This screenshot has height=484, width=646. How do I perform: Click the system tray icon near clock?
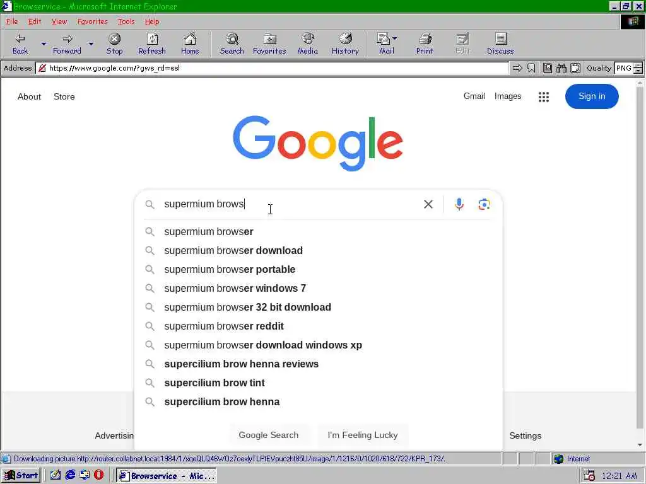589,476
